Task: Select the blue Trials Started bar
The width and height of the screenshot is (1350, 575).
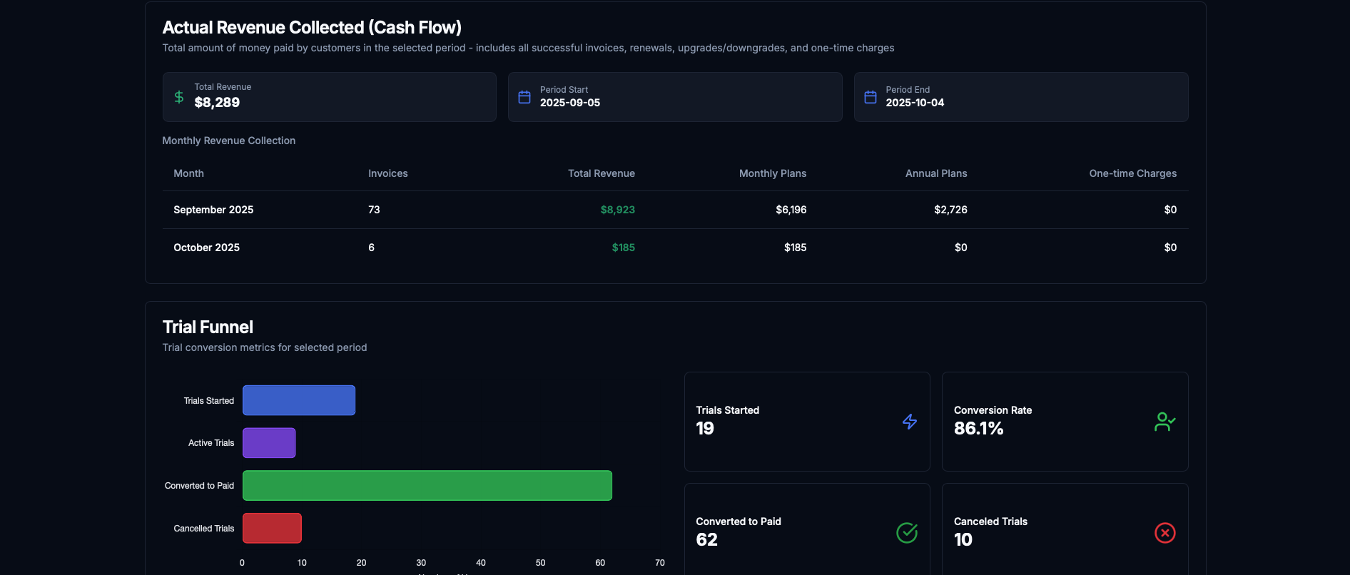Action: (299, 400)
